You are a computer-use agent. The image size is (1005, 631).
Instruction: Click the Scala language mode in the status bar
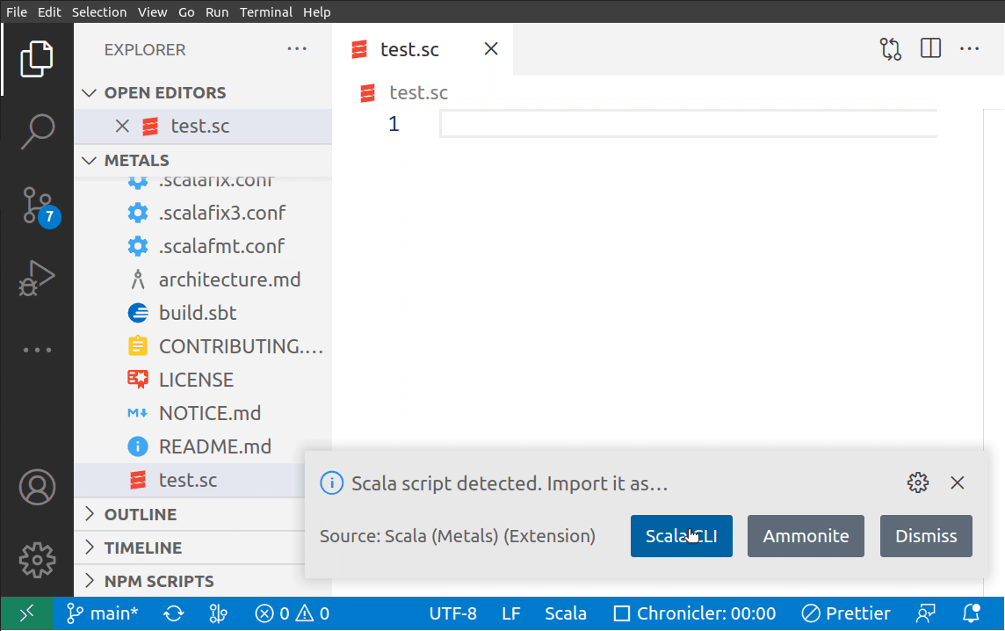pyautogui.click(x=566, y=613)
